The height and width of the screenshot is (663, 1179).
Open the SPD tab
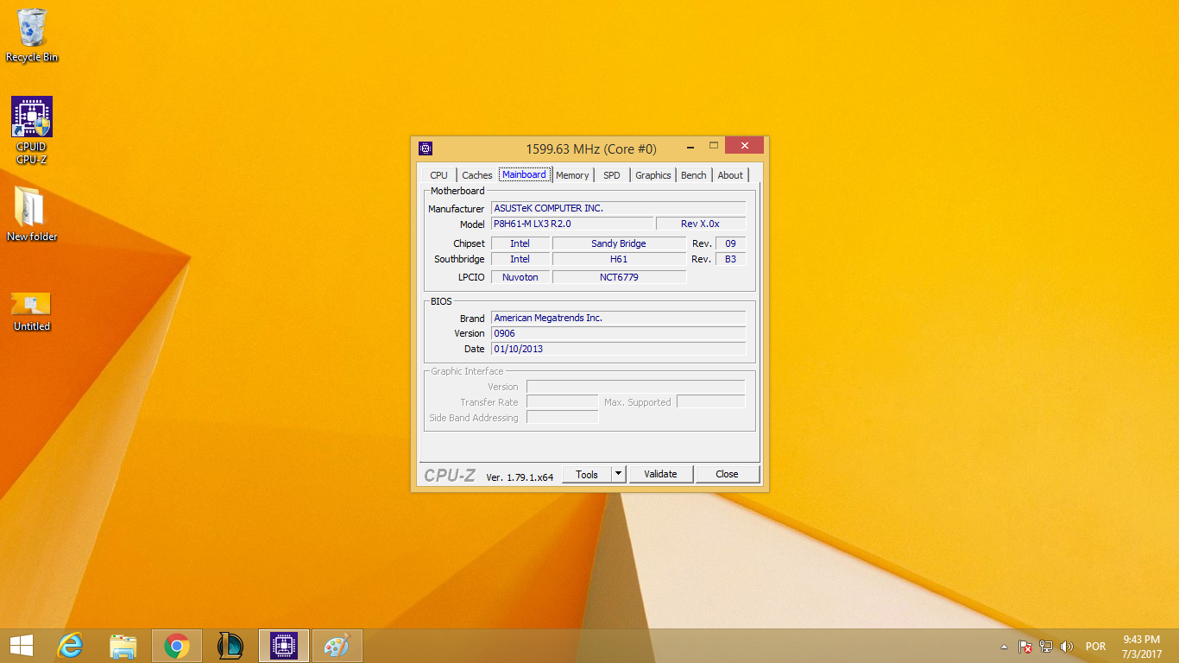[x=612, y=175]
